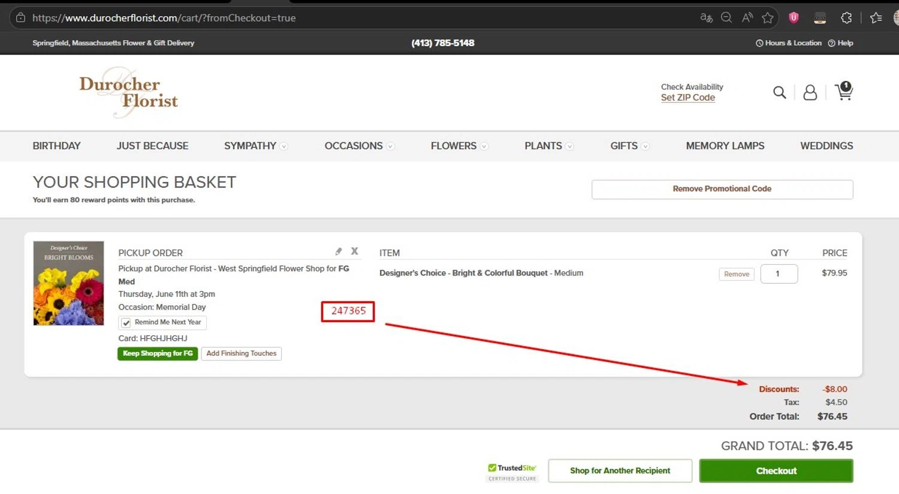Edit the pickup order with pencil icon

338,251
